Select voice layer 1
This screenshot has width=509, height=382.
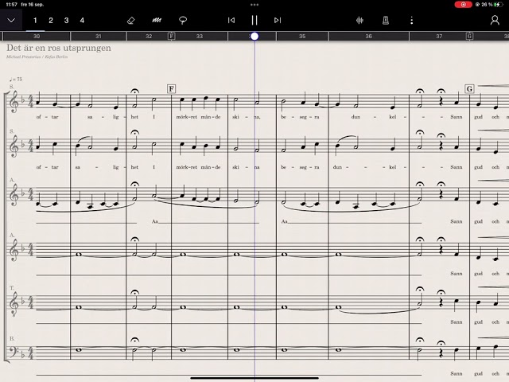pos(35,21)
